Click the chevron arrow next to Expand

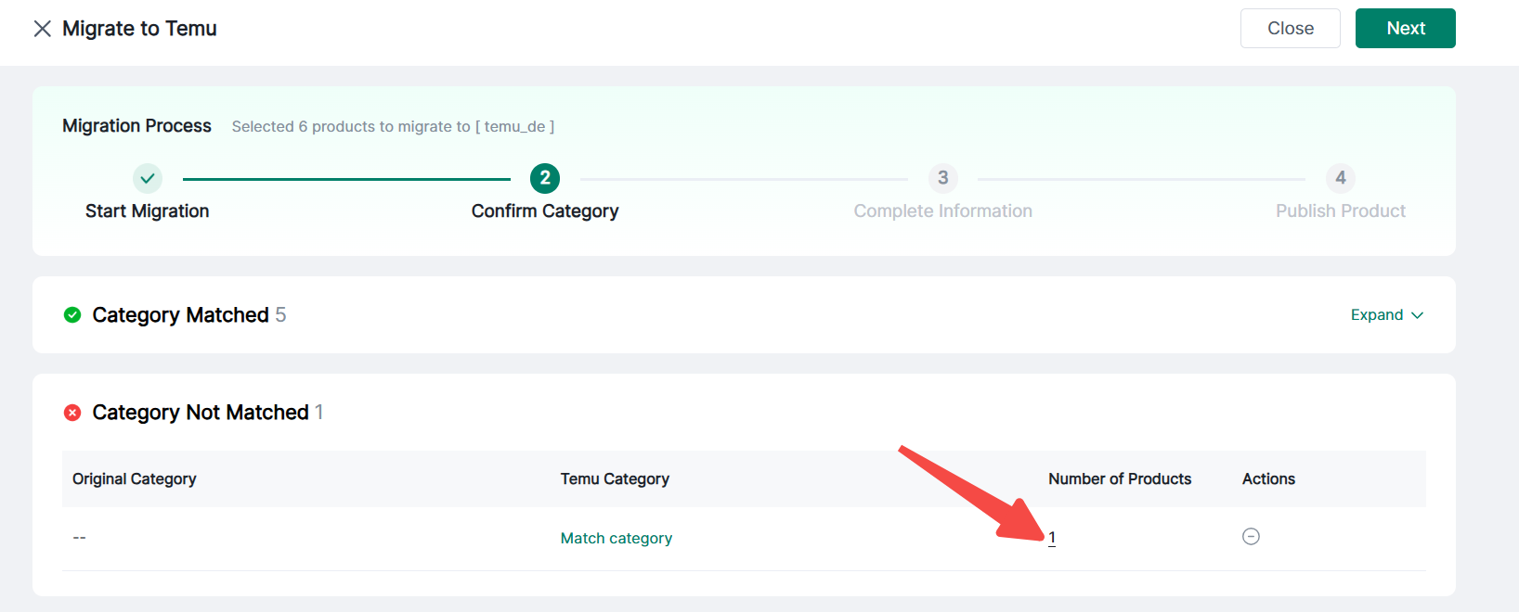click(x=1418, y=315)
